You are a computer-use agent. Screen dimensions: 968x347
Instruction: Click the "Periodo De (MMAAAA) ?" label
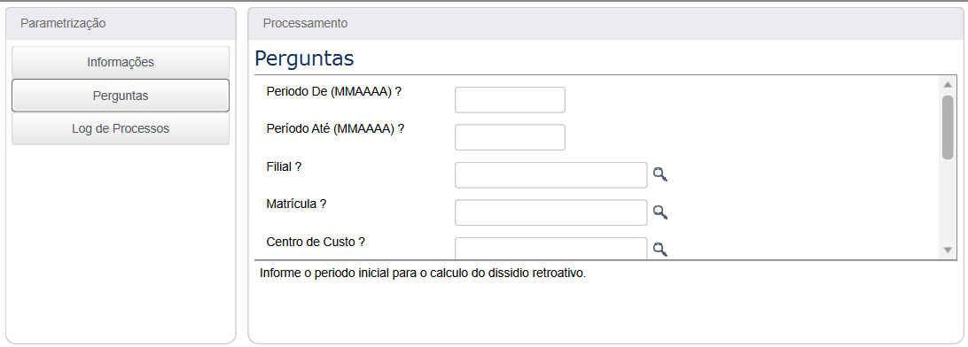(334, 91)
